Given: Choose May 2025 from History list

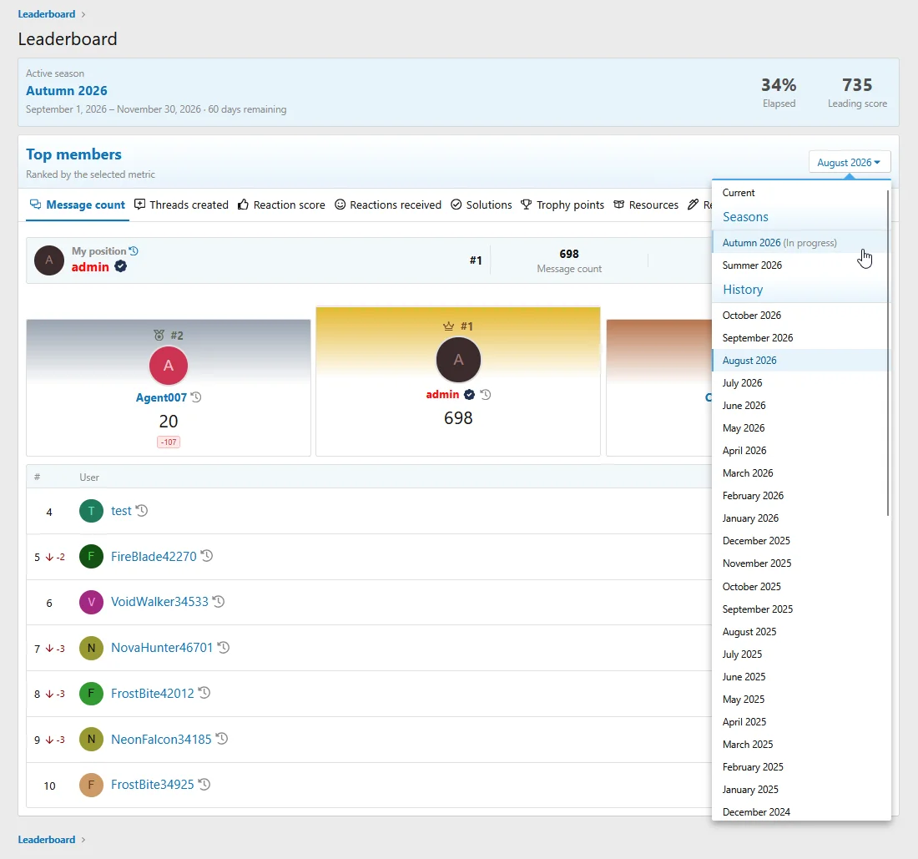Looking at the screenshot, I should click(799, 700).
